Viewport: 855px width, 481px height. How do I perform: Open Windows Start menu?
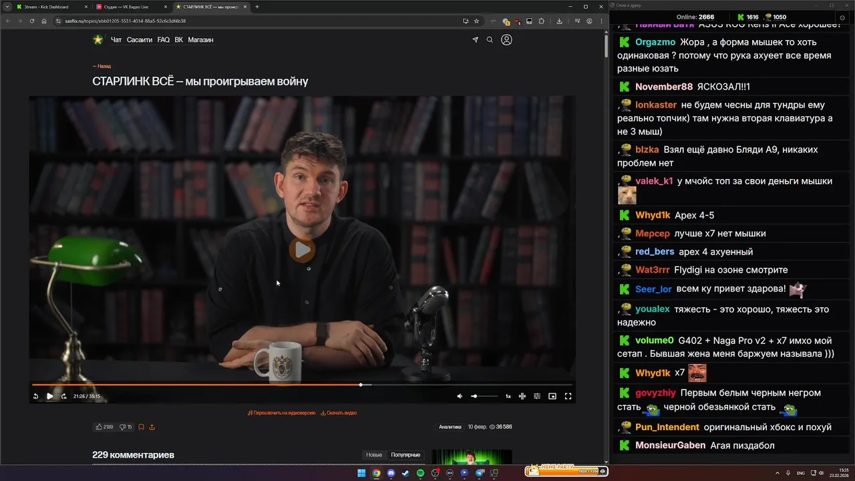pos(361,473)
